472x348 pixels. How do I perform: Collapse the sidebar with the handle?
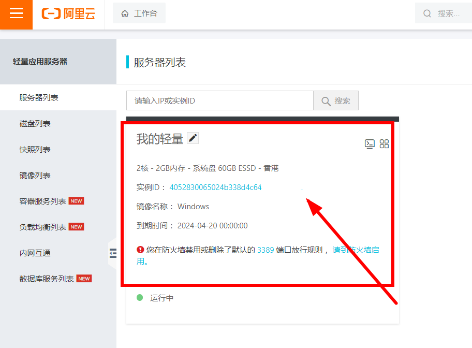click(x=113, y=253)
